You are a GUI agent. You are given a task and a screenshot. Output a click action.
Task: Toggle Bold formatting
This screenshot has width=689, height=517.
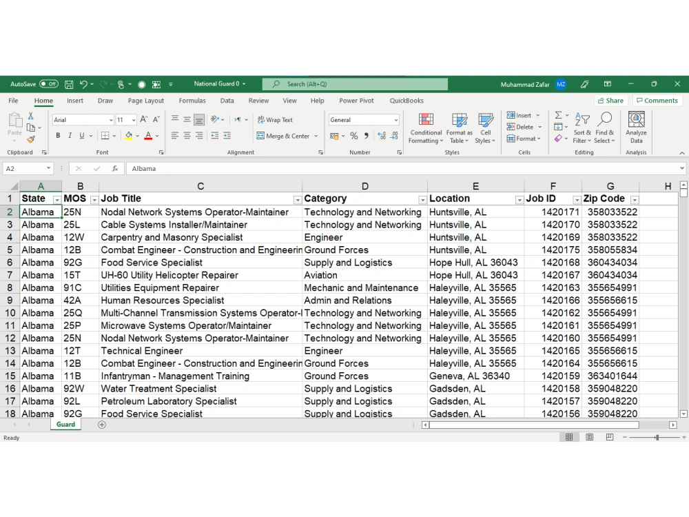click(58, 135)
